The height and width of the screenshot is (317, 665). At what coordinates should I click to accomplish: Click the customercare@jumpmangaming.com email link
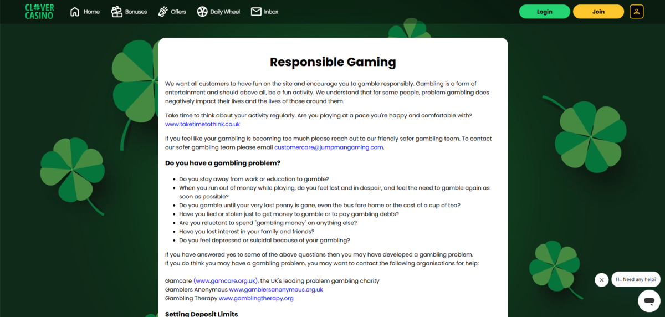(329, 147)
